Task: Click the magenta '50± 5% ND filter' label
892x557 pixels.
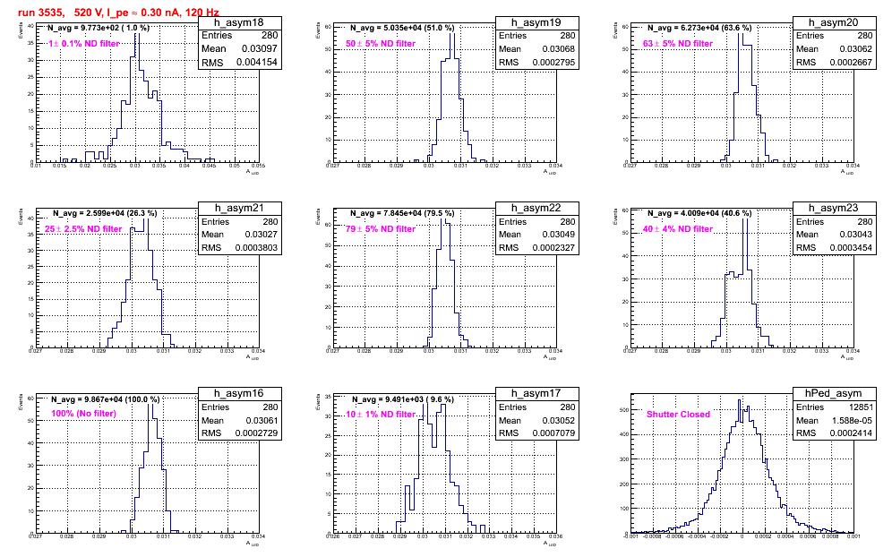Action: [x=381, y=43]
